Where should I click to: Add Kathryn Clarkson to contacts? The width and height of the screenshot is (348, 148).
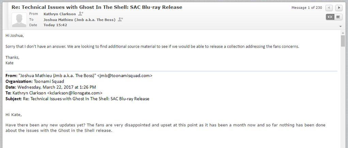pyautogui.click(x=81, y=14)
